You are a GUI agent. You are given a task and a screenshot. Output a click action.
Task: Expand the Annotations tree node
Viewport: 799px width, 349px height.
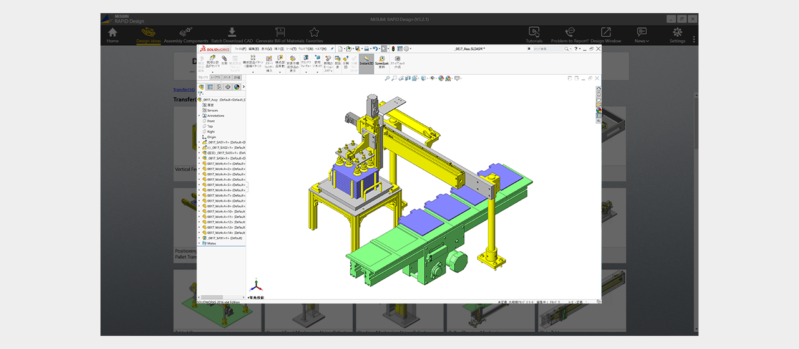[200, 116]
